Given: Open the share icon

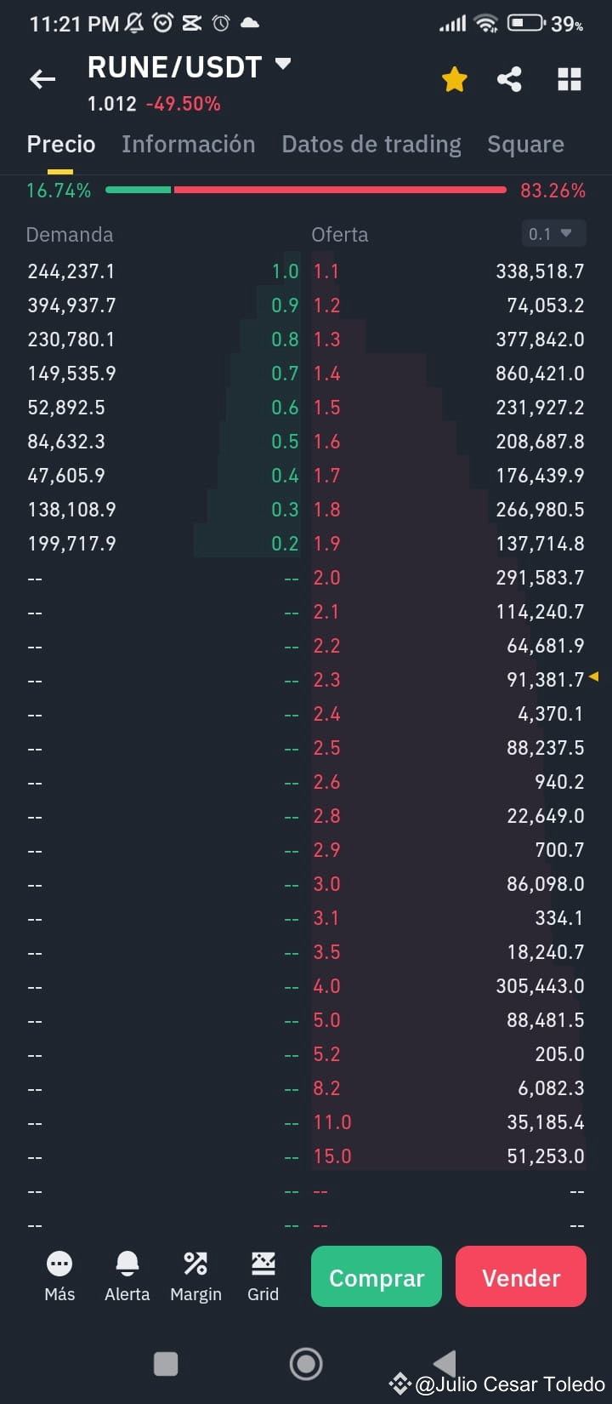Looking at the screenshot, I should [509, 80].
